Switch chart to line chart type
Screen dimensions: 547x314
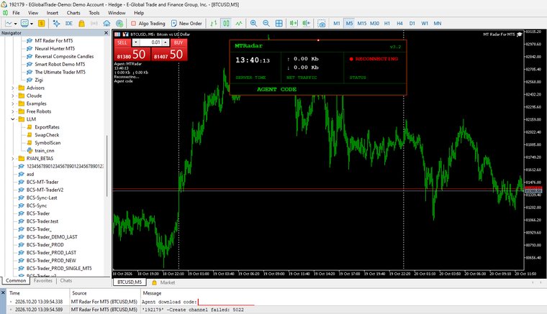tap(239, 23)
